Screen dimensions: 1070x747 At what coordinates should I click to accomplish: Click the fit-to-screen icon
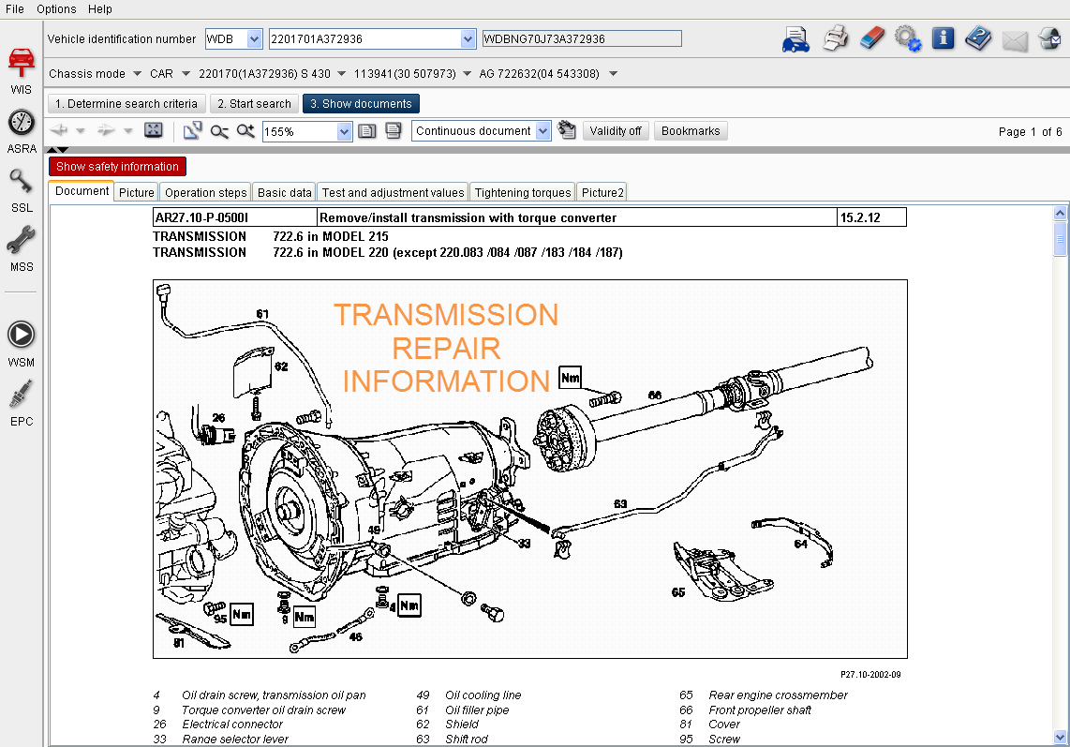pyautogui.click(x=154, y=129)
